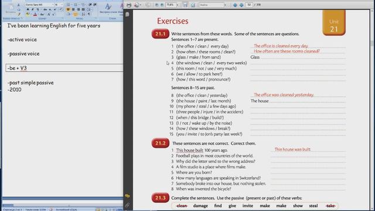Click the '-past simple passive' line in Word
The width and height of the screenshot is (375, 211).
(x=30, y=83)
